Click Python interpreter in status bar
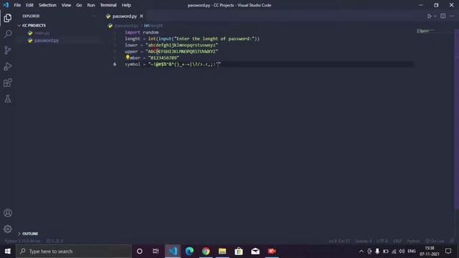This screenshot has width=459, height=258. (x=22, y=241)
